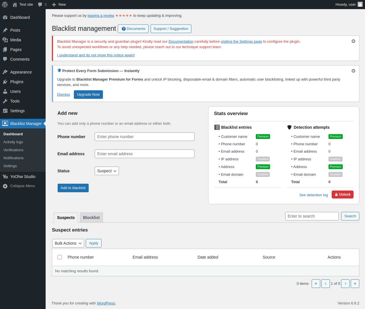Screen dimensions: 365x309
Task: Switch to the Suspects tab
Action: (66, 218)
